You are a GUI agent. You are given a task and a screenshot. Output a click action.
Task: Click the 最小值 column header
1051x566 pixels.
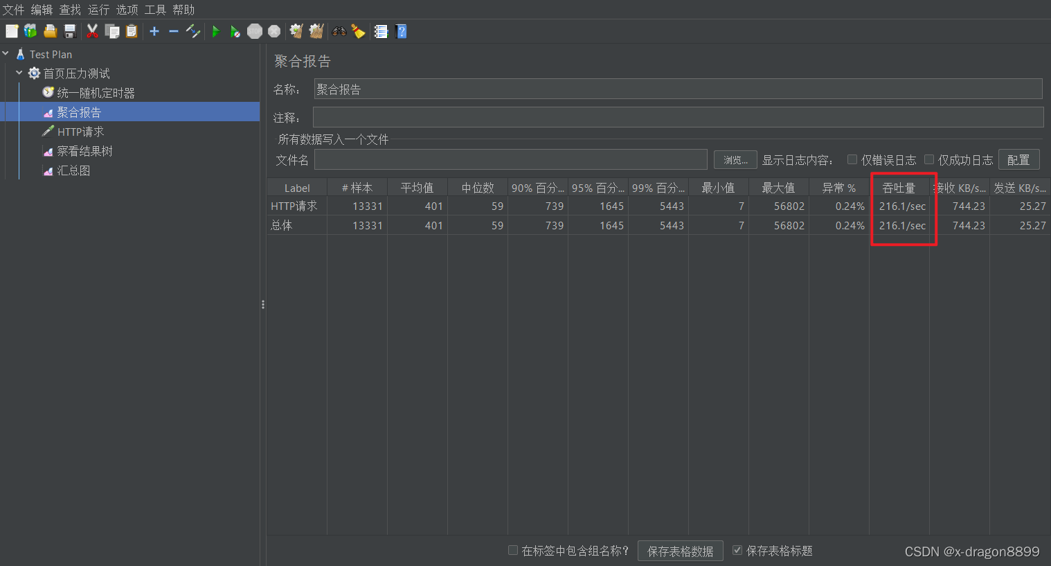(x=719, y=188)
